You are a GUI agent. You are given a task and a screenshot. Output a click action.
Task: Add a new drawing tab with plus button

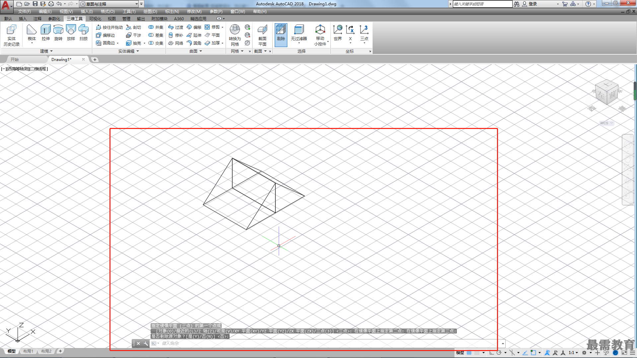click(x=95, y=60)
